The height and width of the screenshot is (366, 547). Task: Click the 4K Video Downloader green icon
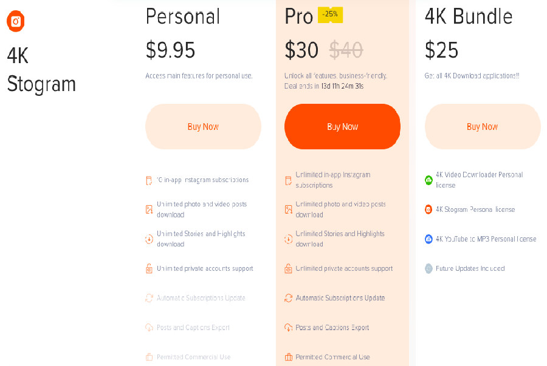tap(428, 180)
